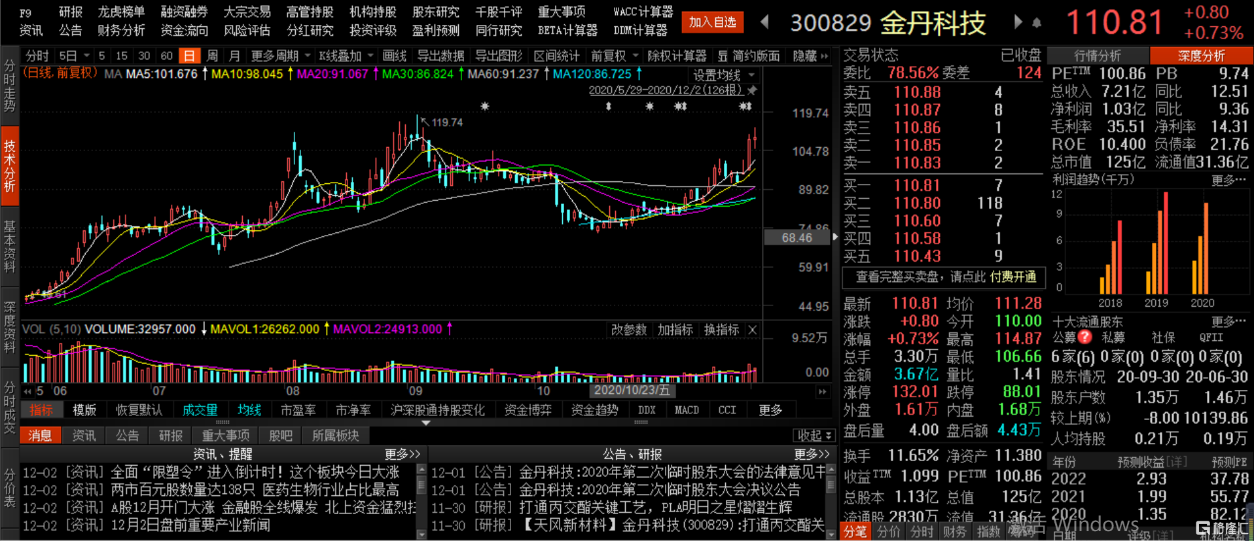Select the 分时 chart period
The height and width of the screenshot is (541, 1254).
point(37,56)
